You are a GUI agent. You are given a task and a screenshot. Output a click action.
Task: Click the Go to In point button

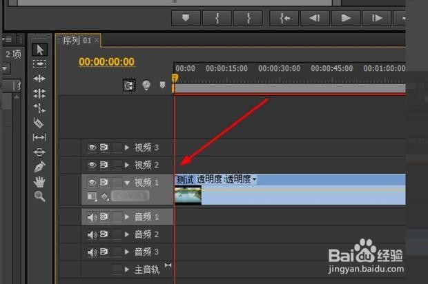[x=284, y=18]
